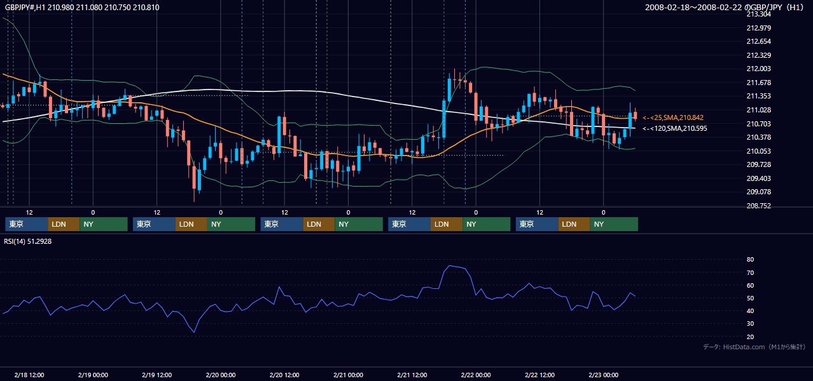Click the 209.078 price axis label
Screen dimensions: 813x381
[x=758, y=192]
